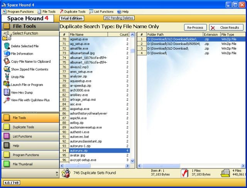Open the File Tools menu
247x188 pixels.
pyautogui.click(x=47, y=12)
